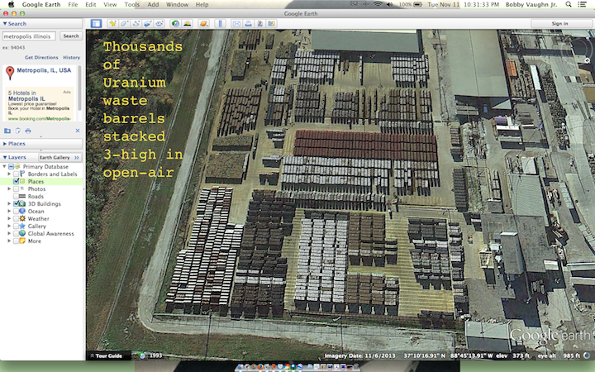This screenshot has height=372, width=595.
Task: Click the volume icon in menu bar
Action: click(x=390, y=4)
